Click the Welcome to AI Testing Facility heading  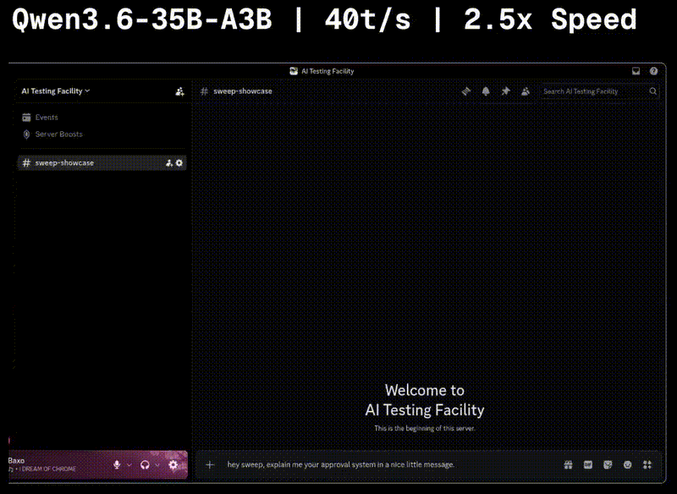pos(425,400)
